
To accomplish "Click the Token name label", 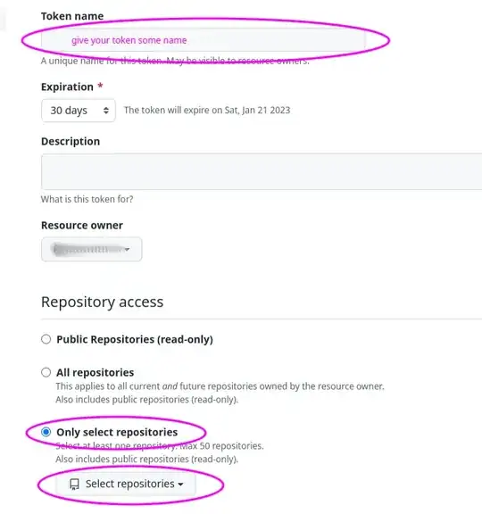I will pyautogui.click(x=72, y=16).
